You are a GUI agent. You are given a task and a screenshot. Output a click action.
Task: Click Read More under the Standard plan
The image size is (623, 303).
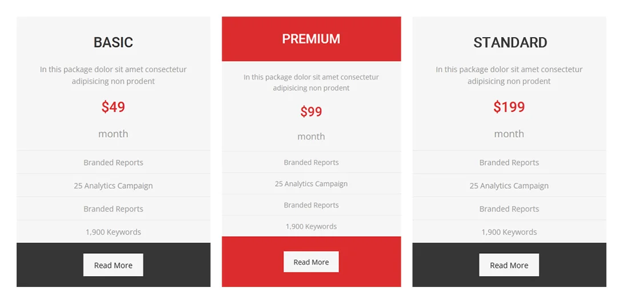tap(509, 265)
